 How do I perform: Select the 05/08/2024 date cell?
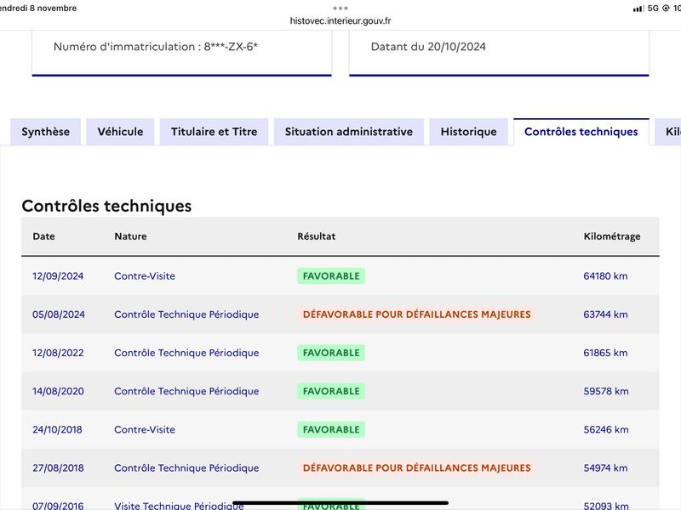click(x=59, y=314)
